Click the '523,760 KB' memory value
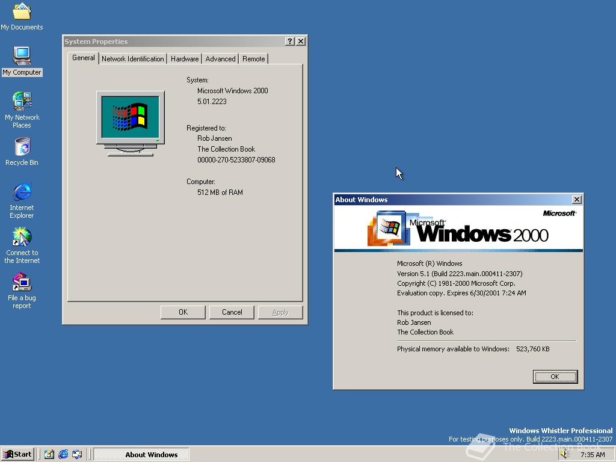 point(533,349)
